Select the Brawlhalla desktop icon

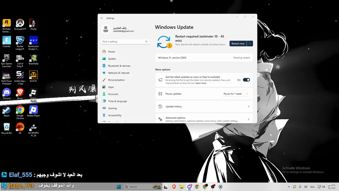point(33,59)
